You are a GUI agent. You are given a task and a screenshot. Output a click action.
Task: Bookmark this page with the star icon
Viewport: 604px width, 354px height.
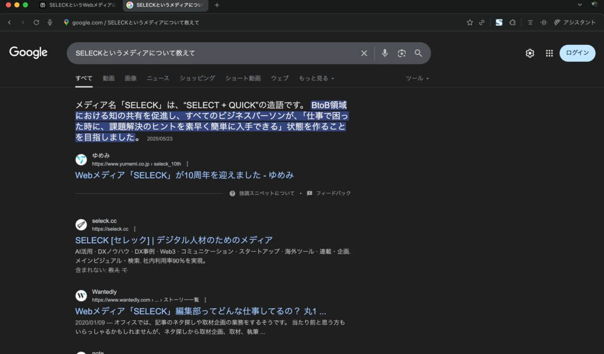point(470,23)
